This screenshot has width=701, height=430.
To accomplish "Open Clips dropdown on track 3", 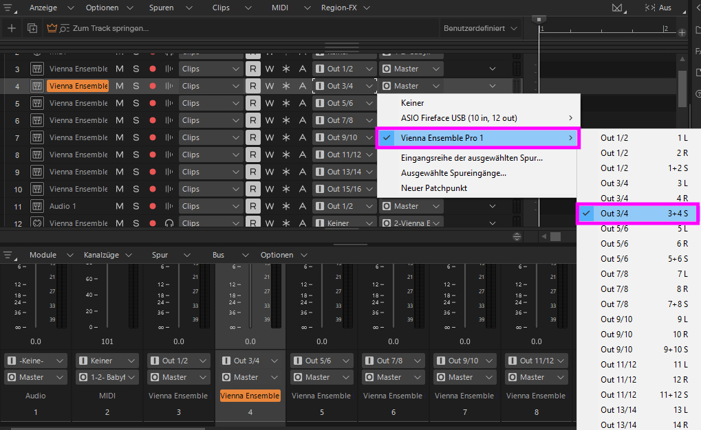I will 210,69.
